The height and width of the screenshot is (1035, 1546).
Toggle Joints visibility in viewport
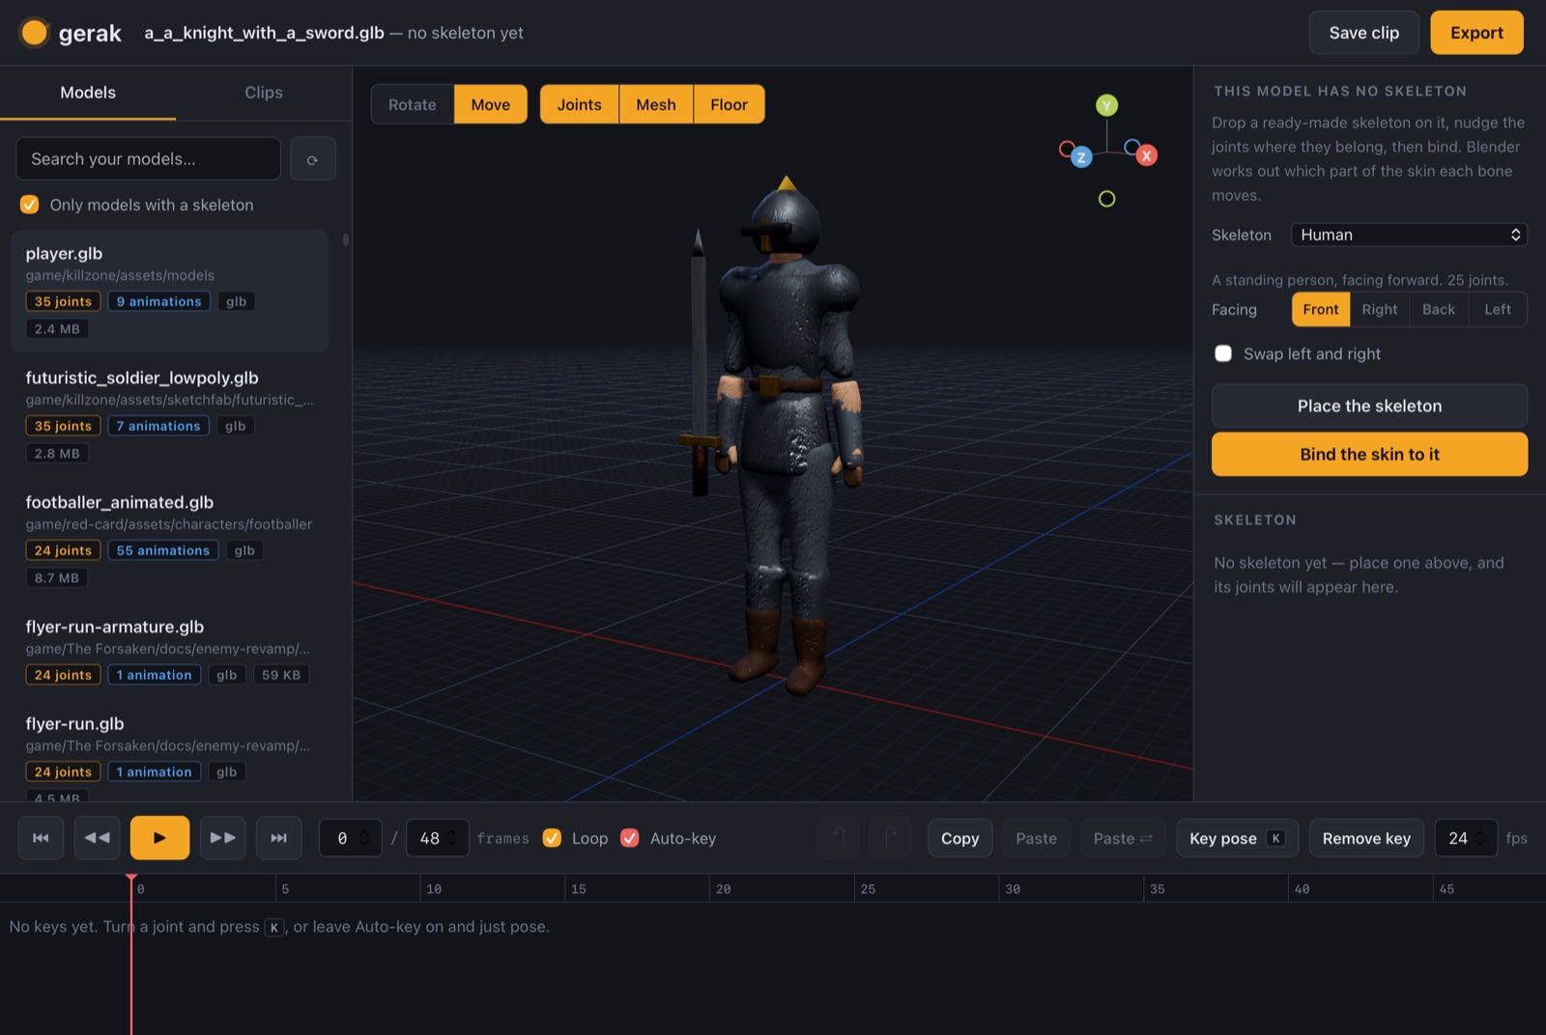click(579, 104)
